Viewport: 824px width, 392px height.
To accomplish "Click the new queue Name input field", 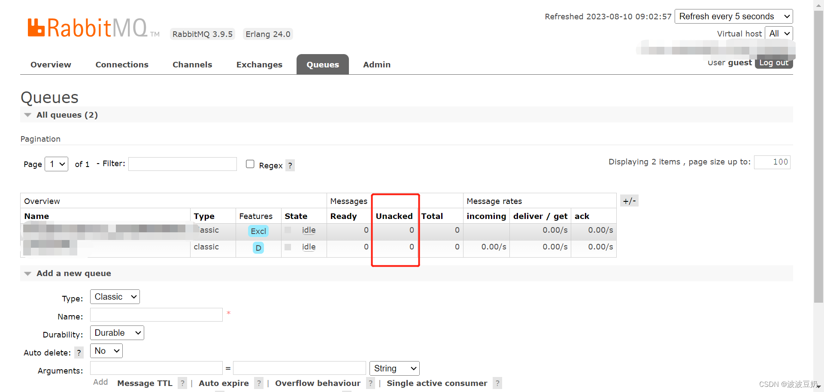I will 156,315.
